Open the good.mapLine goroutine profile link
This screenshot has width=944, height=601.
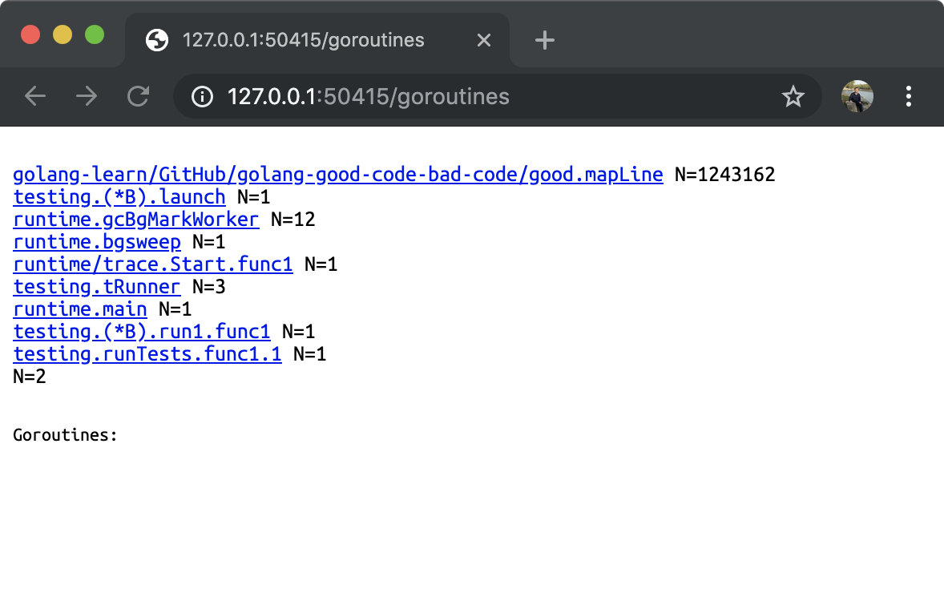tap(337, 174)
